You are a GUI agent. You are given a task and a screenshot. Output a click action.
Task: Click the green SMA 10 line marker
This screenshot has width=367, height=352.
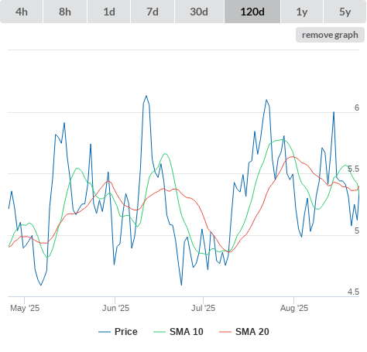pyautogui.click(x=159, y=332)
